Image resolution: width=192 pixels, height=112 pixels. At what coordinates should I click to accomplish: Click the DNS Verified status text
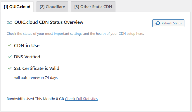pyautogui.click(x=27, y=57)
